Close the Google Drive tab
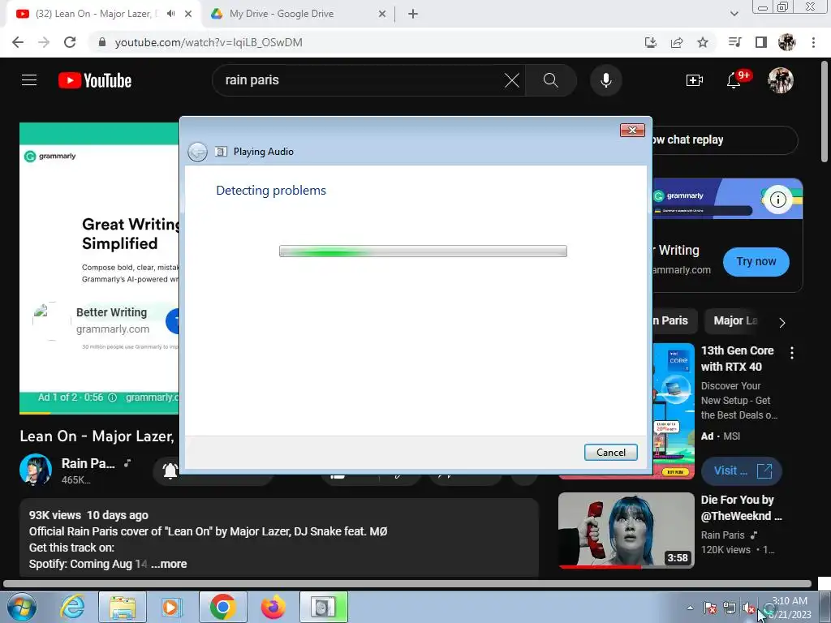 click(382, 14)
